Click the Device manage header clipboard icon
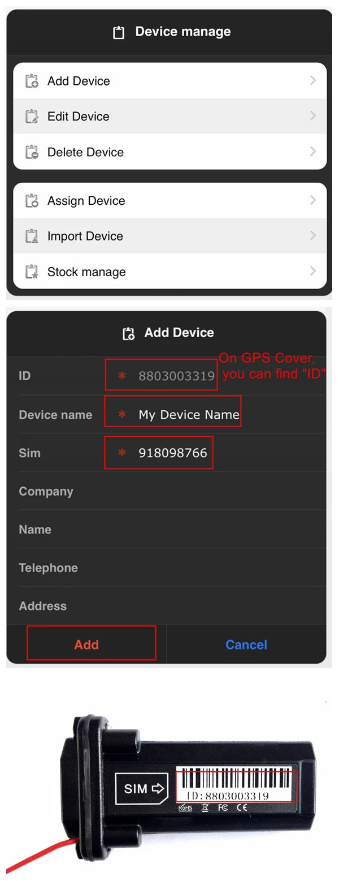 pos(119,32)
